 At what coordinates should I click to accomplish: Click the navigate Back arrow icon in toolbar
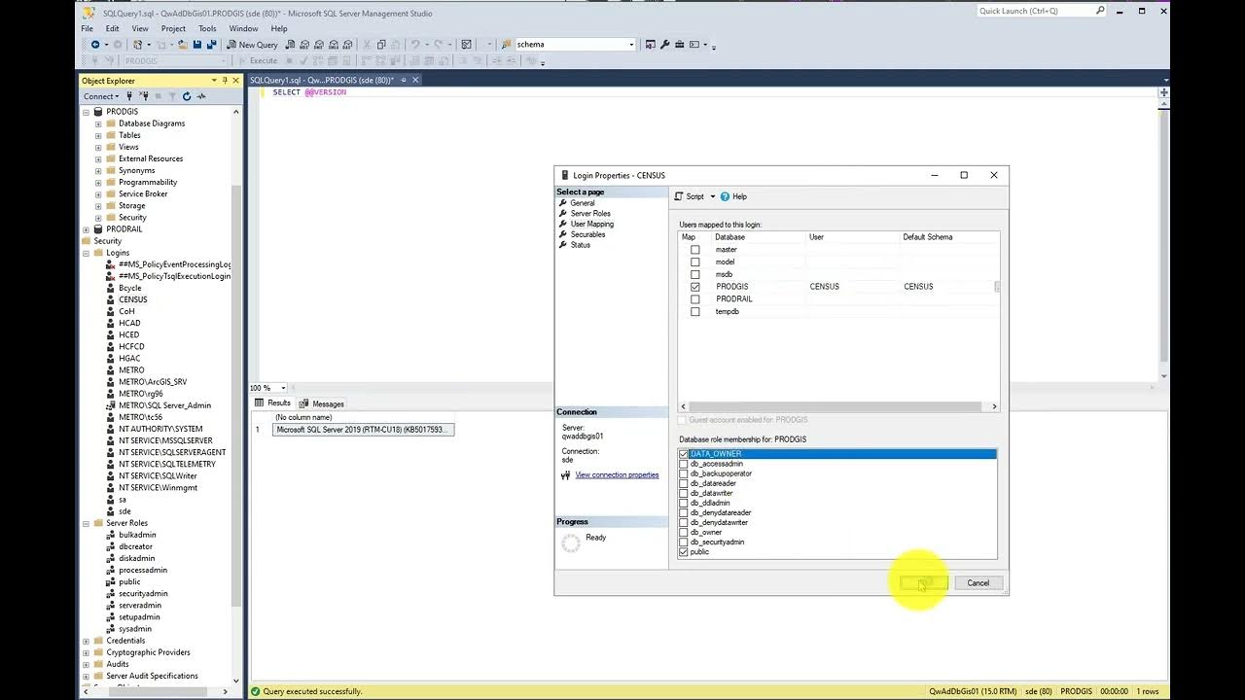[95, 45]
